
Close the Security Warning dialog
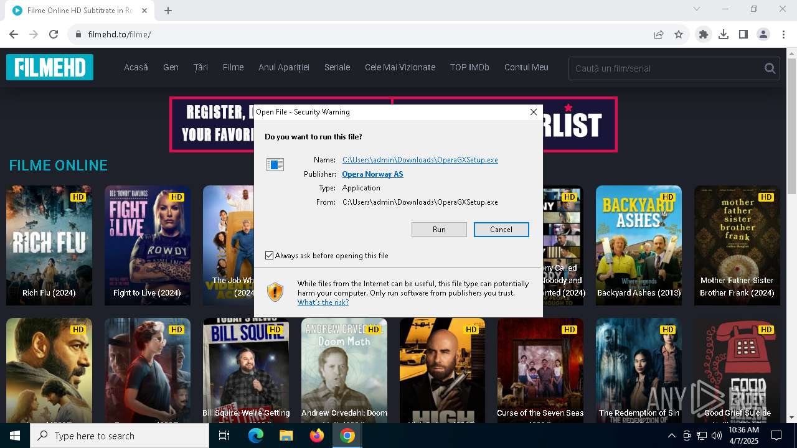533,112
